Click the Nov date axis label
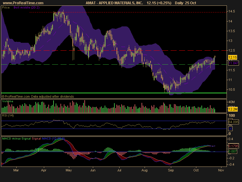This screenshot has width=242, height=182. coord(221,170)
